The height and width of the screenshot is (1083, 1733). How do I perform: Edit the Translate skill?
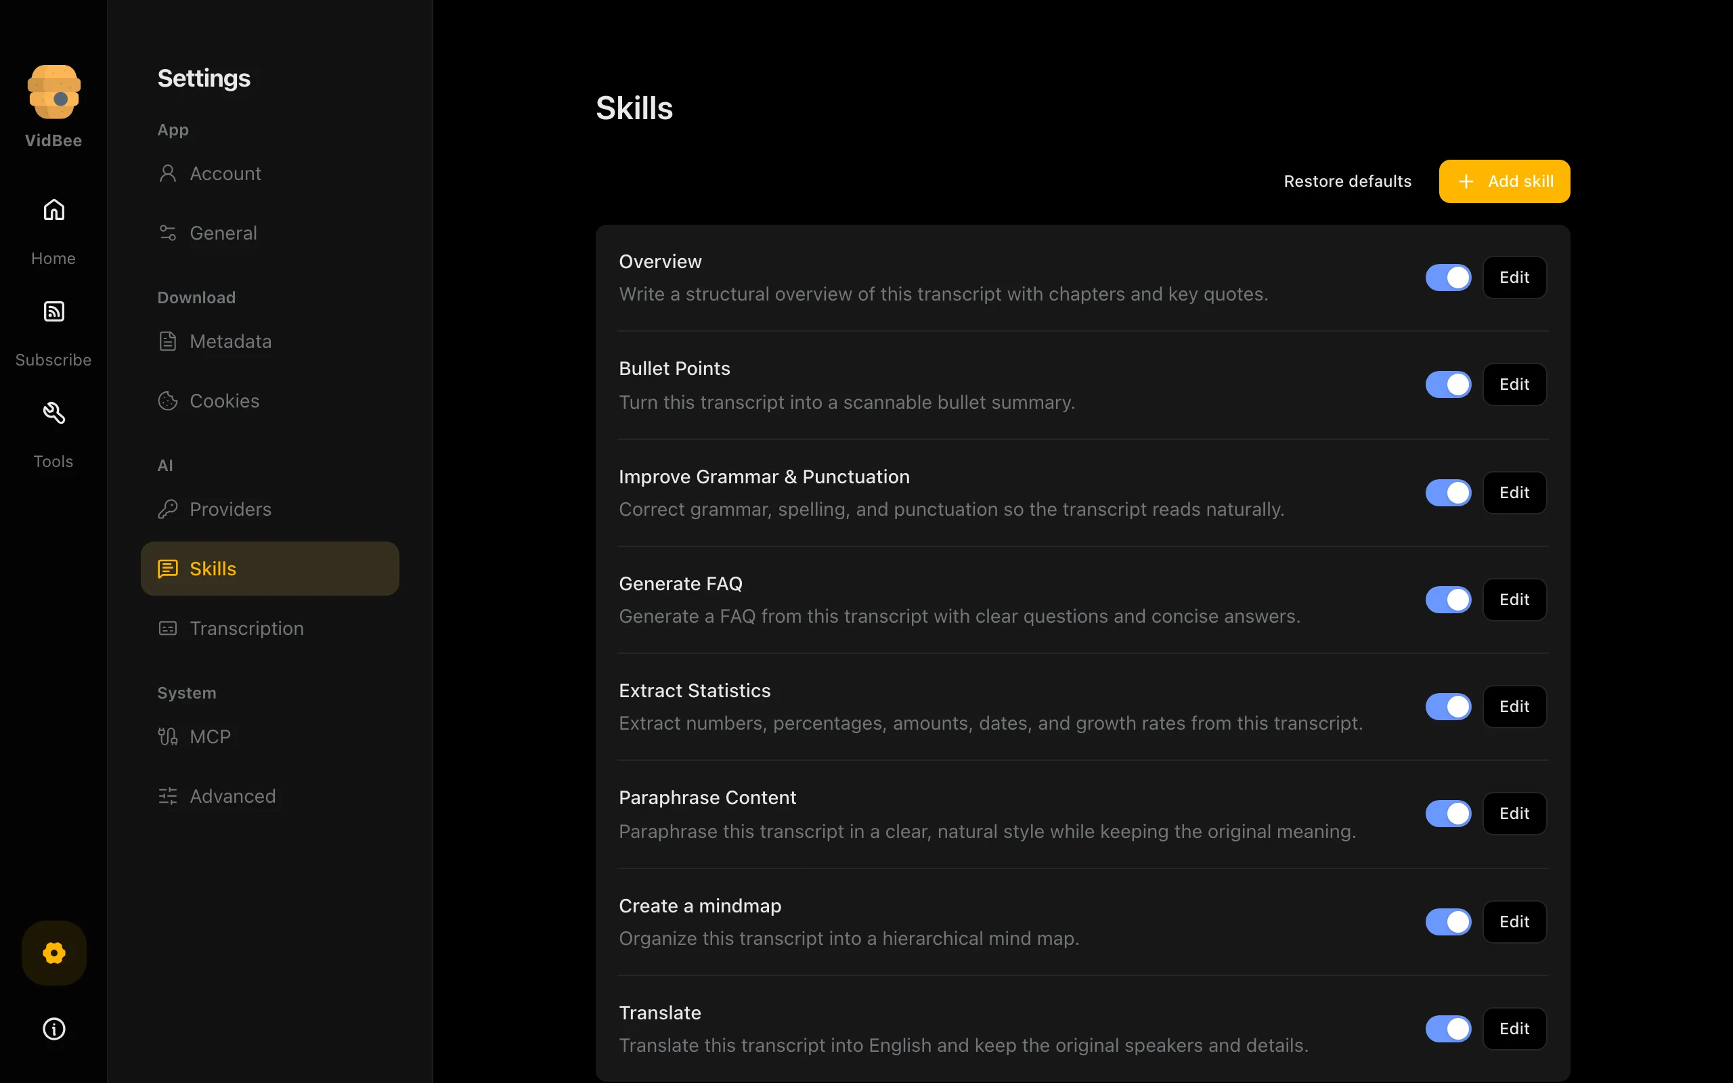pos(1514,1030)
